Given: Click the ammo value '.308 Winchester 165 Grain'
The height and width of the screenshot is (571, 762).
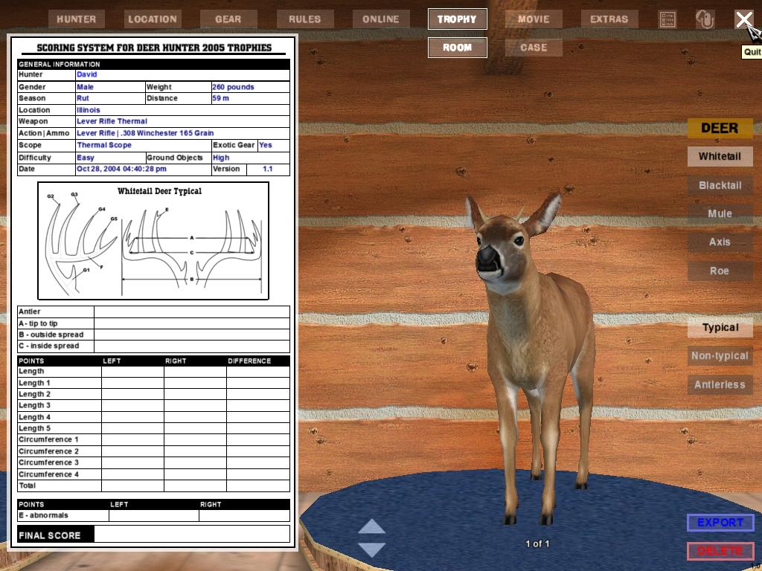Looking at the screenshot, I should (167, 133).
